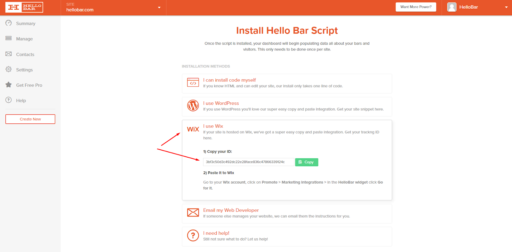Click the Wix ID input field
The image size is (512, 252).
pyautogui.click(x=249, y=162)
